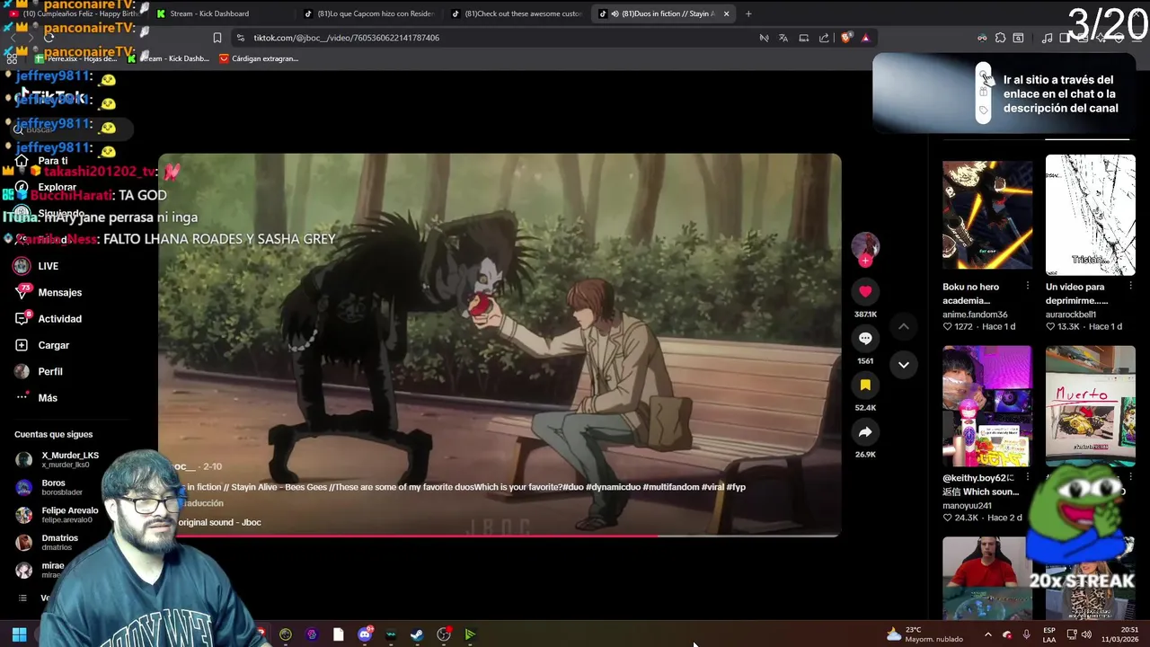Share the video with the arrow icon
1150x647 pixels.
click(x=865, y=432)
